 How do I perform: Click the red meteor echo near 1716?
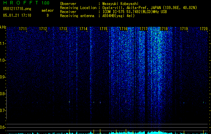click(126, 102)
